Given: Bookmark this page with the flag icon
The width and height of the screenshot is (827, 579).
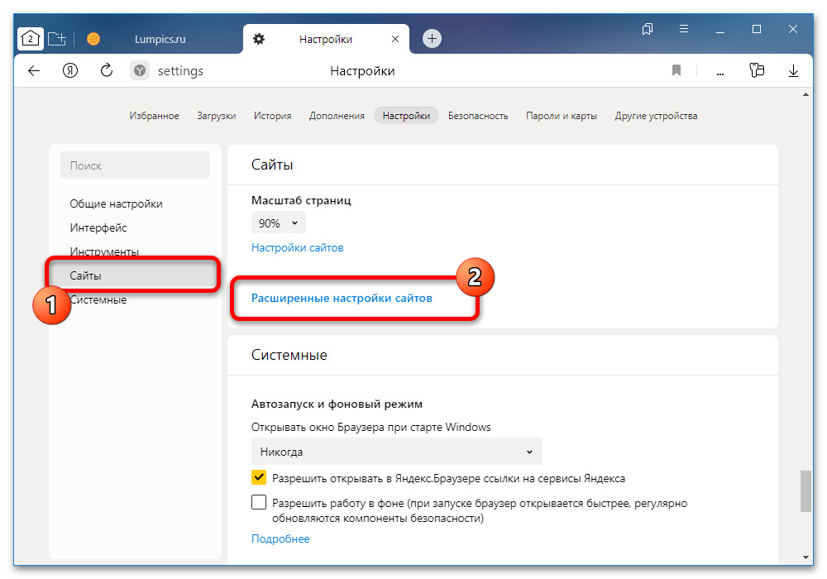Looking at the screenshot, I should click(676, 70).
